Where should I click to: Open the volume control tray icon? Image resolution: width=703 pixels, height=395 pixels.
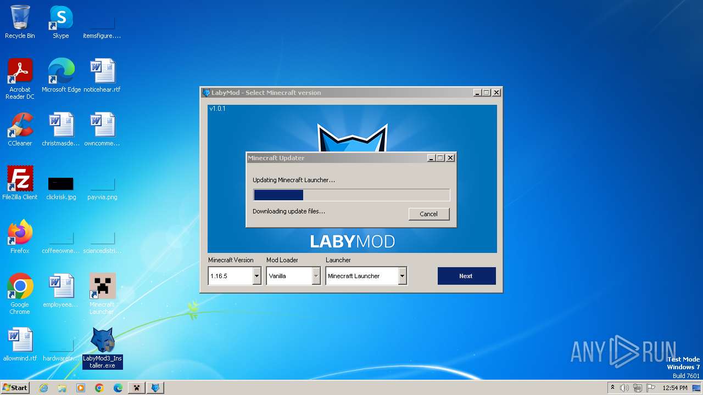624,388
